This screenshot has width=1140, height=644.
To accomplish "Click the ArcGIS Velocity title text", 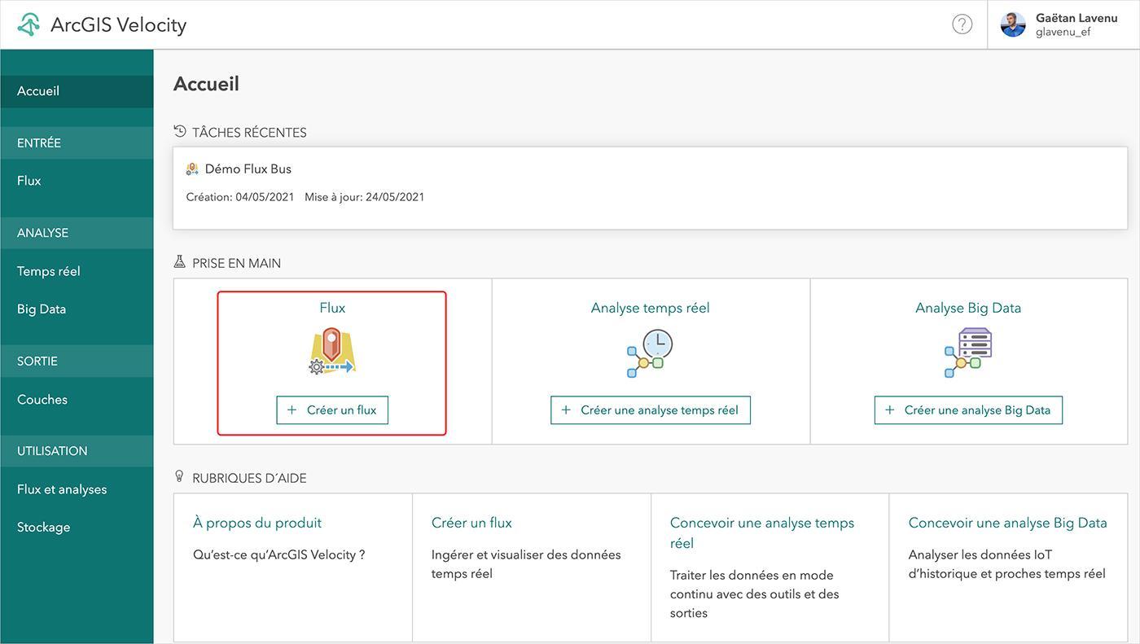I will point(119,25).
